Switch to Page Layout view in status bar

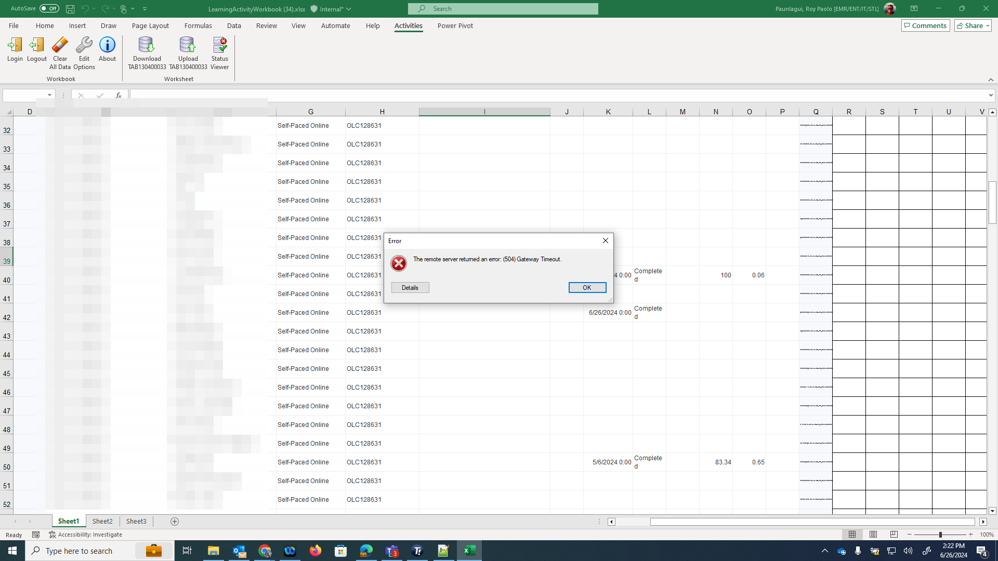click(x=873, y=535)
